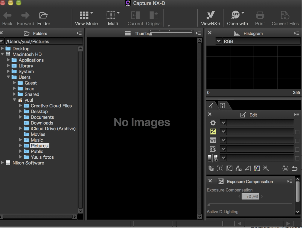Close the Histogram panel
This screenshot has width=302, height=228.
(x=210, y=33)
